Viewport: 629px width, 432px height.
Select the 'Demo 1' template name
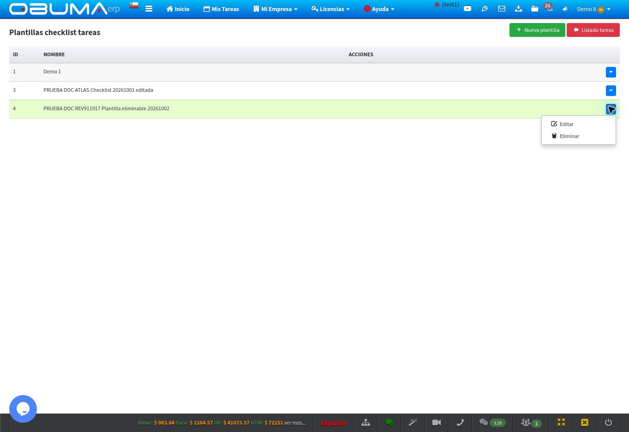[x=52, y=72]
